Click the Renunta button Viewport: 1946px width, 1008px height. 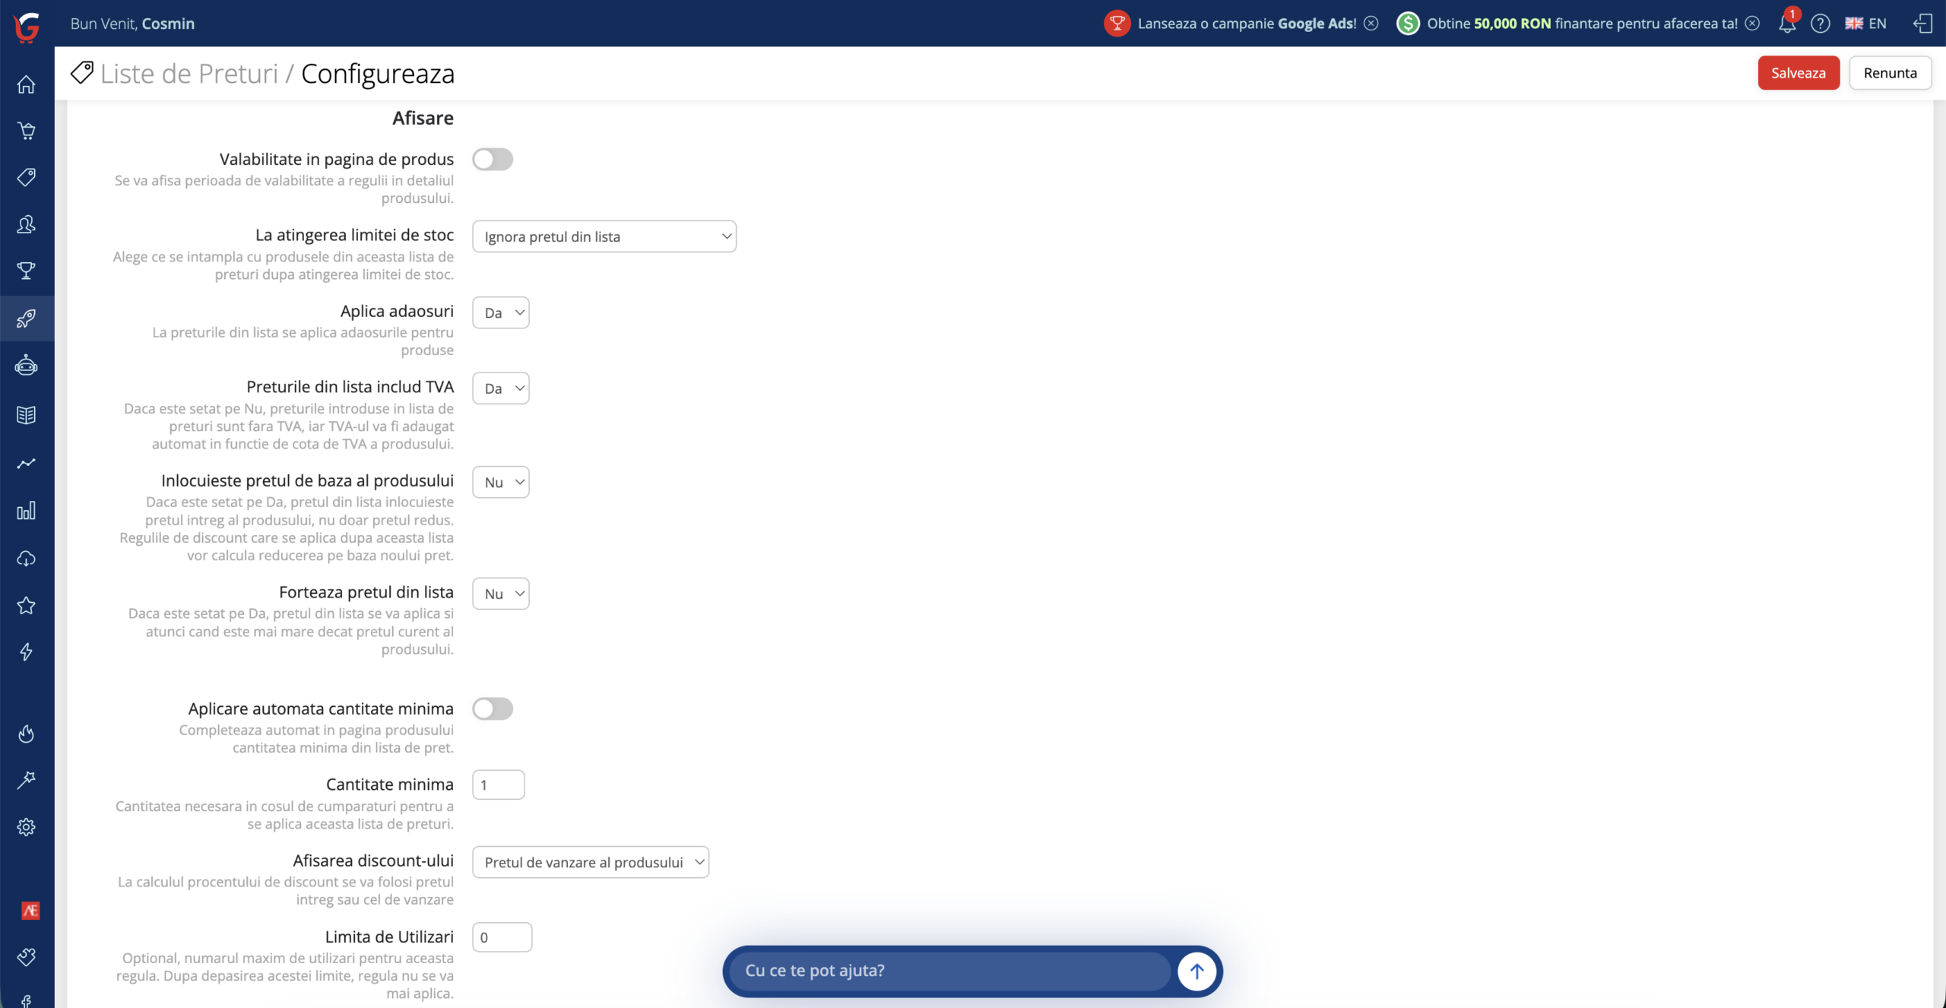click(1890, 73)
